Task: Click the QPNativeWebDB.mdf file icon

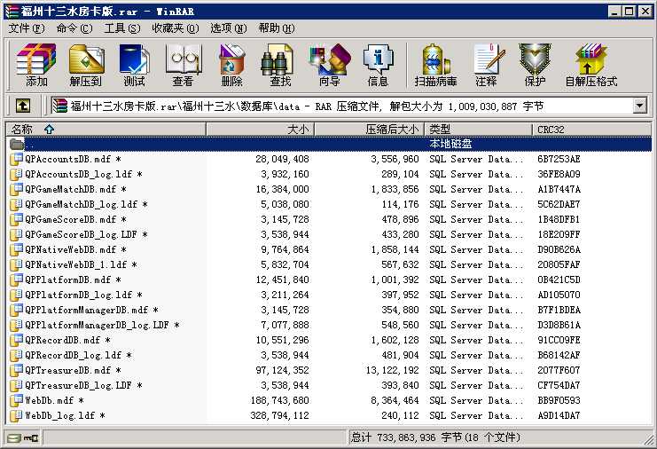Action: (16, 249)
